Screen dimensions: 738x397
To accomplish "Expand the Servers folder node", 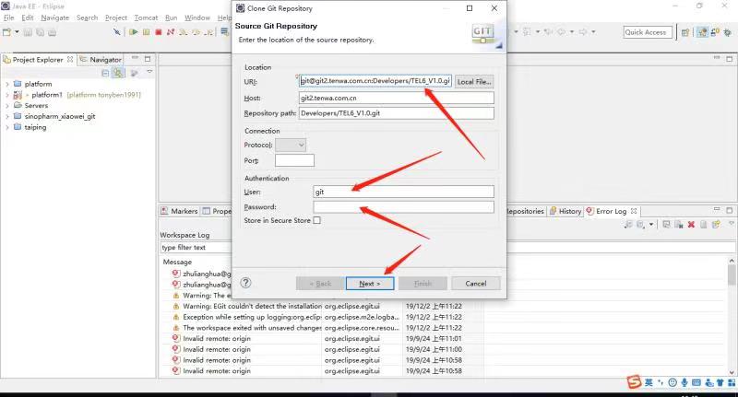I will [x=7, y=106].
